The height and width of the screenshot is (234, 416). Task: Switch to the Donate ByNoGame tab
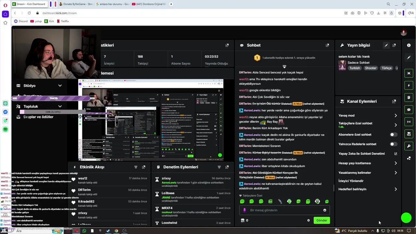point(77,4)
